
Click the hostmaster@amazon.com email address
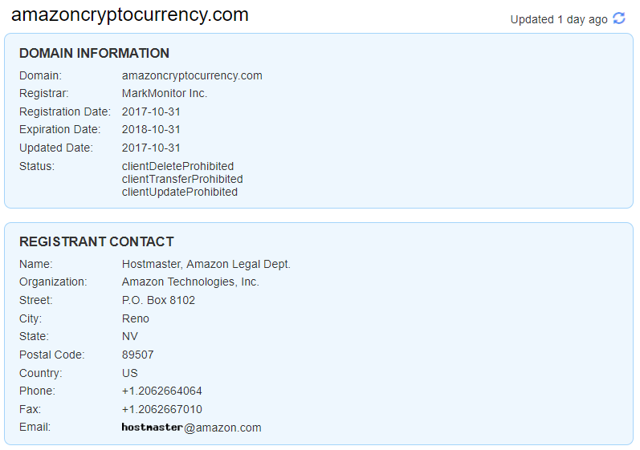coord(192,428)
